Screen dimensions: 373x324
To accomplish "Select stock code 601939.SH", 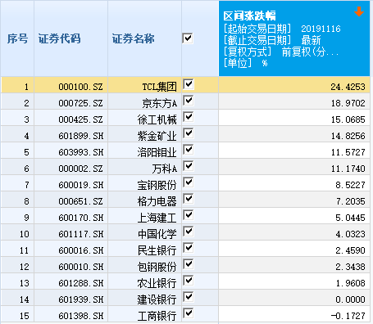I will 80,299.
